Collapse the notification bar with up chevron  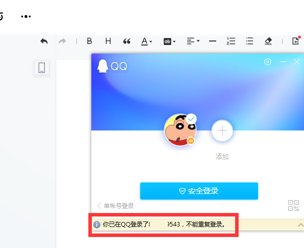tap(301, 225)
